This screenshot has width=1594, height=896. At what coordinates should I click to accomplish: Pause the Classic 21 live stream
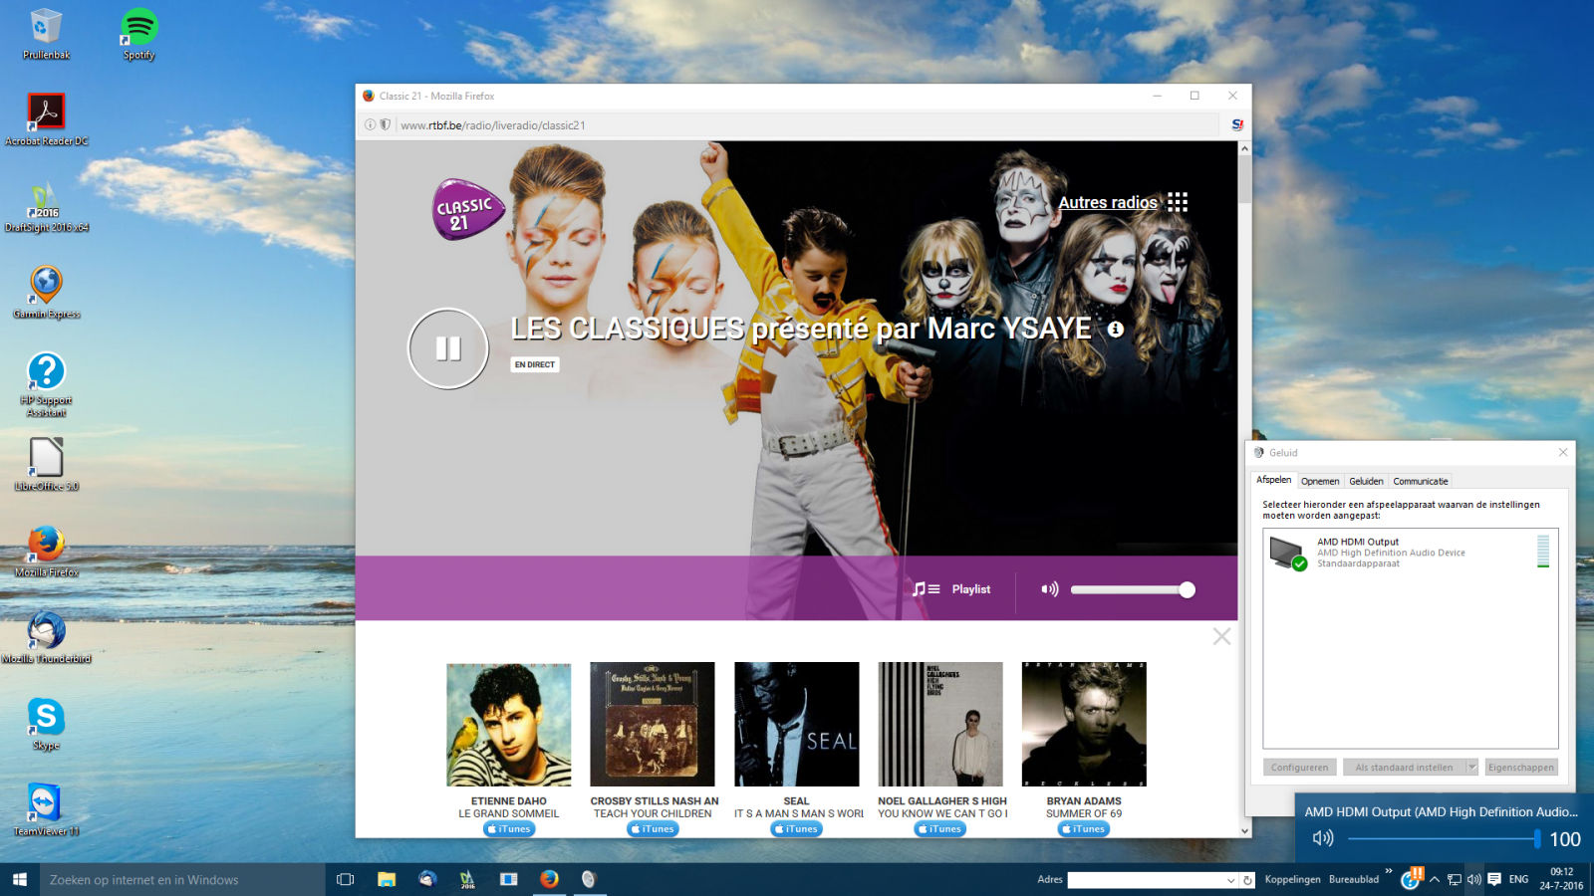click(x=448, y=348)
